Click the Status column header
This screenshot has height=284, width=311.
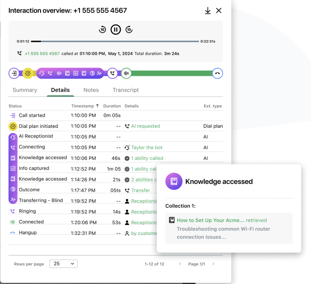click(15, 106)
